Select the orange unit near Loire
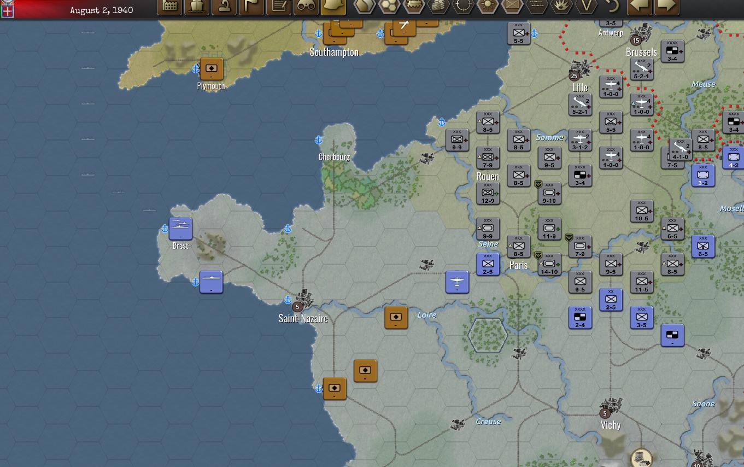This screenshot has width=744, height=467. (x=396, y=317)
